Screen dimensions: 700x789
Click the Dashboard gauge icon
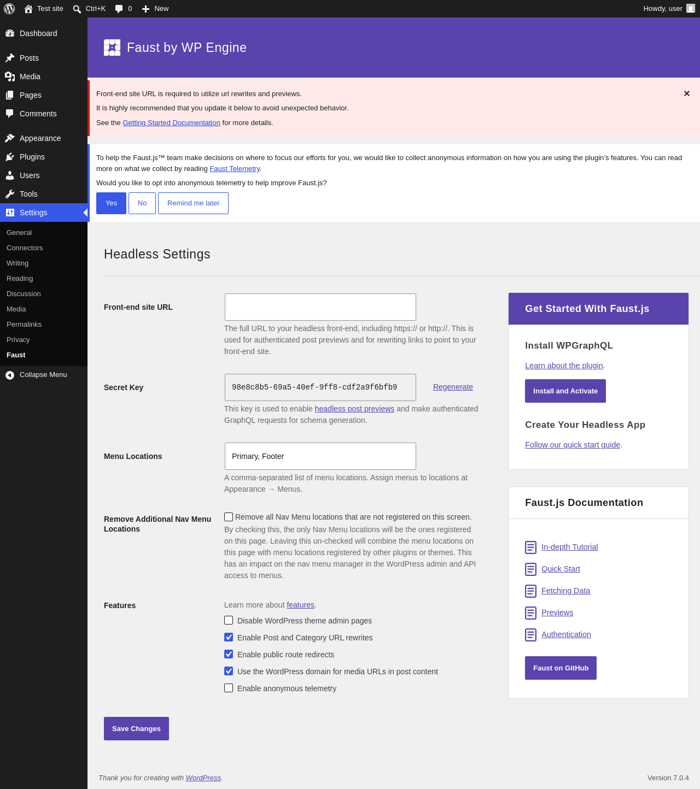(x=10, y=33)
